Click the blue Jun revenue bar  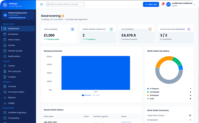[96, 73]
